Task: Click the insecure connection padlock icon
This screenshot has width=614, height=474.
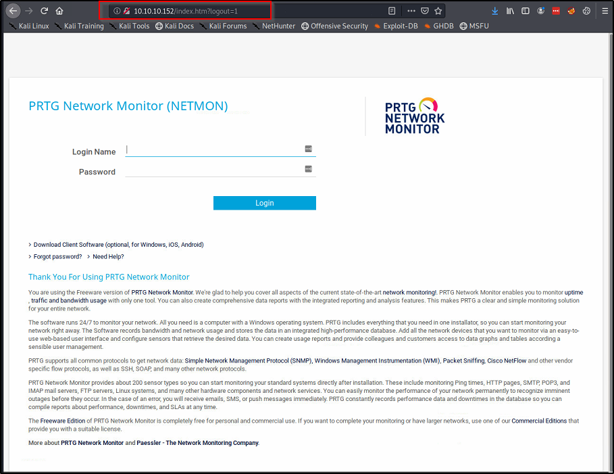Action: 126,11
